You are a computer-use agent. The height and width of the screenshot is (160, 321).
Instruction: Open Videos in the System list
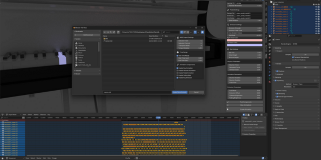[81, 58]
